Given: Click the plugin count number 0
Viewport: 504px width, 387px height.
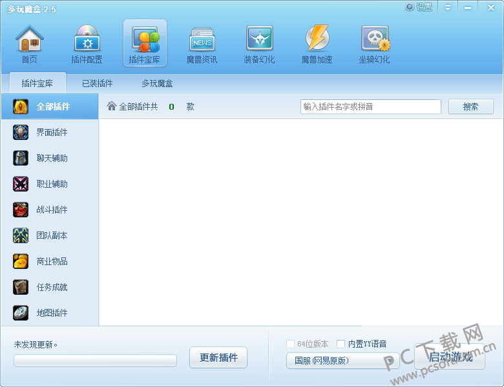Looking at the screenshot, I should click(172, 107).
